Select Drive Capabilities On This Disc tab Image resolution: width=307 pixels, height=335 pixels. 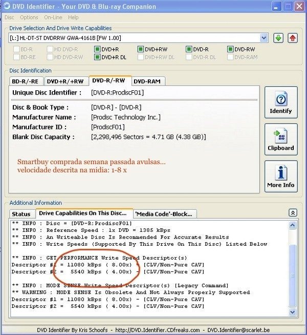click(x=84, y=213)
